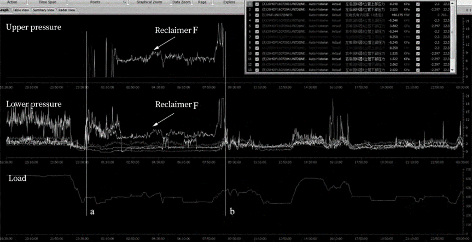Uncheck the visibility checkbox for legend row 1
Image resolution: width=472 pixels, height=242 pixels.
tap(257, 4)
